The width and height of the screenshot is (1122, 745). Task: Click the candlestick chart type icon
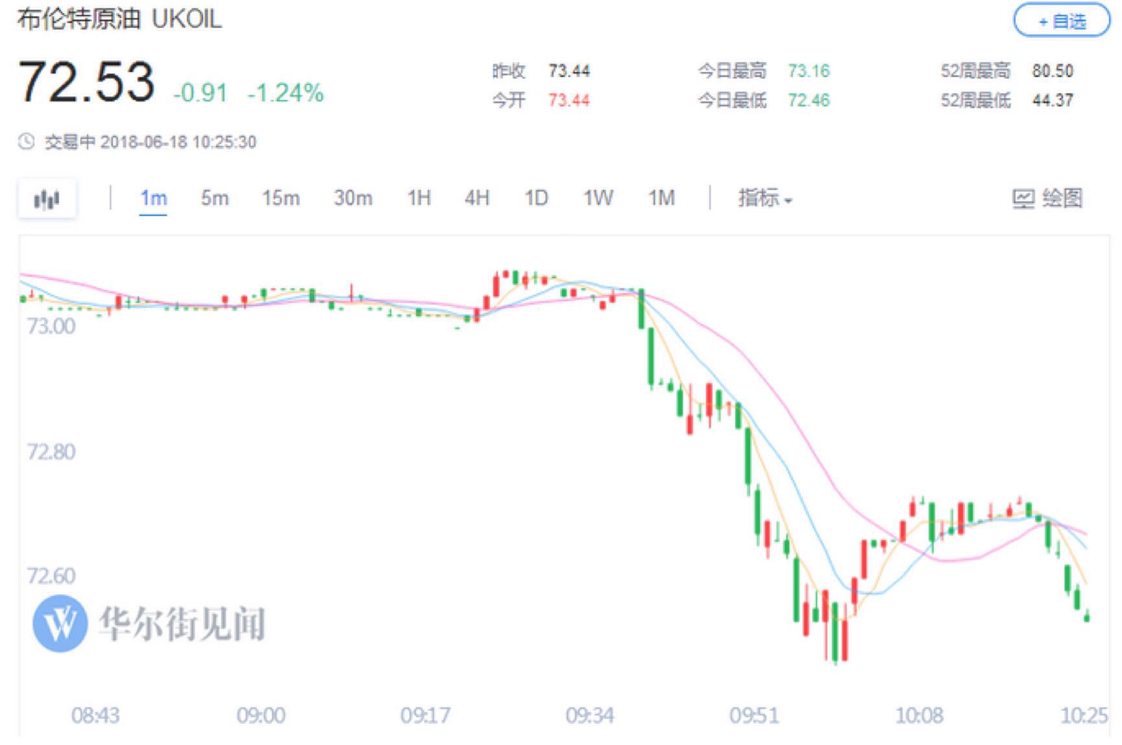click(47, 199)
